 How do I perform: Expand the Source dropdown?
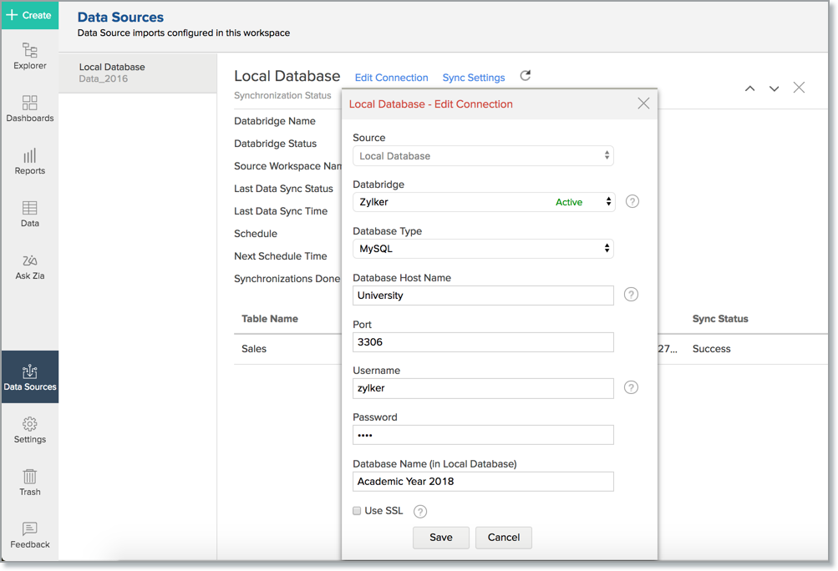pyautogui.click(x=483, y=156)
